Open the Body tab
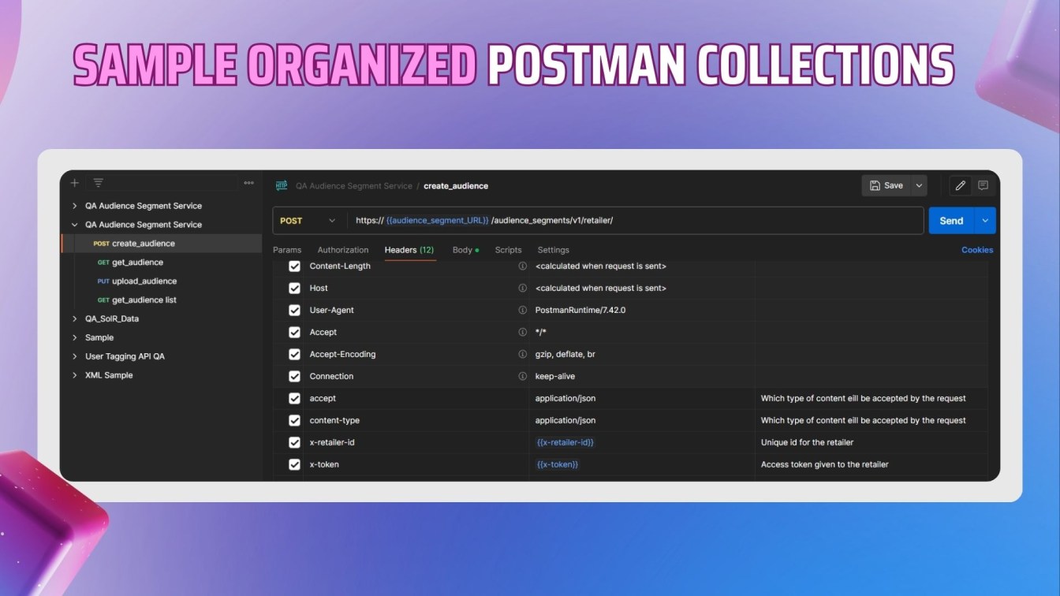1060x596 pixels. tap(465, 250)
